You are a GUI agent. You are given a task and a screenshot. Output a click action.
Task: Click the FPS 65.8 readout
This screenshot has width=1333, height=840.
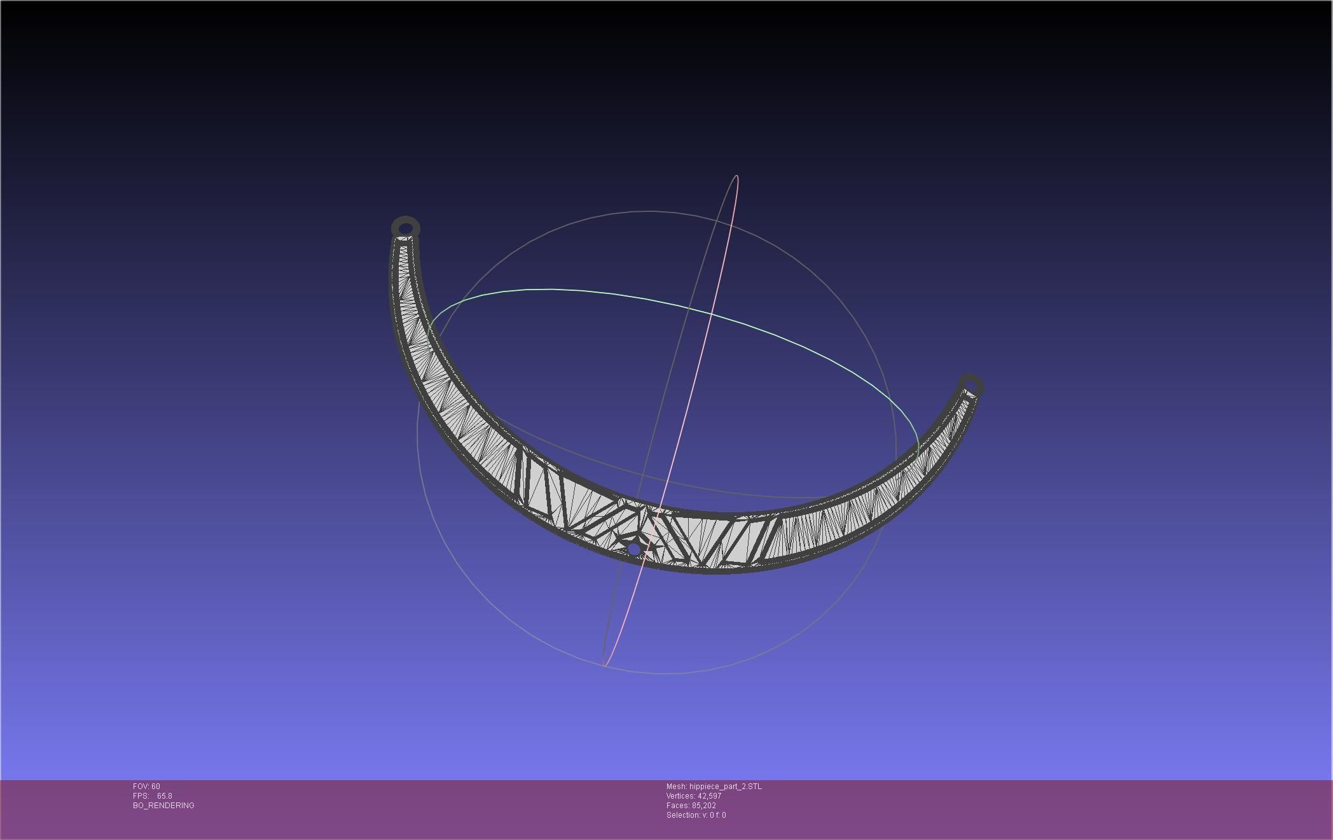coord(153,796)
